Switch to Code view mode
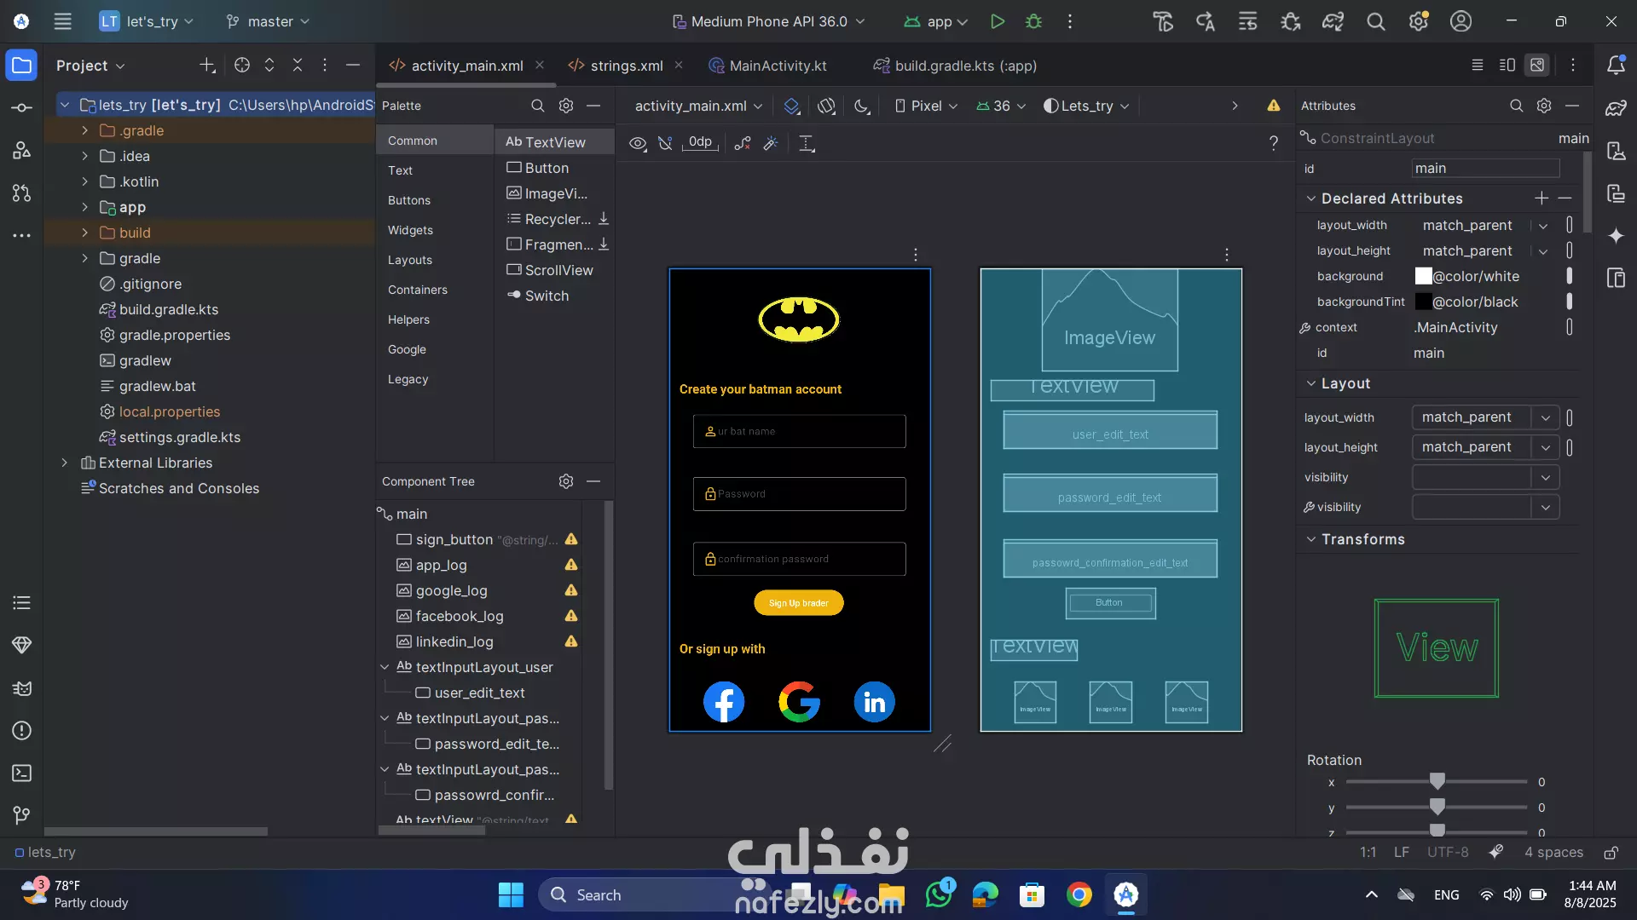Screen dimensions: 1637x920 click(1478, 65)
